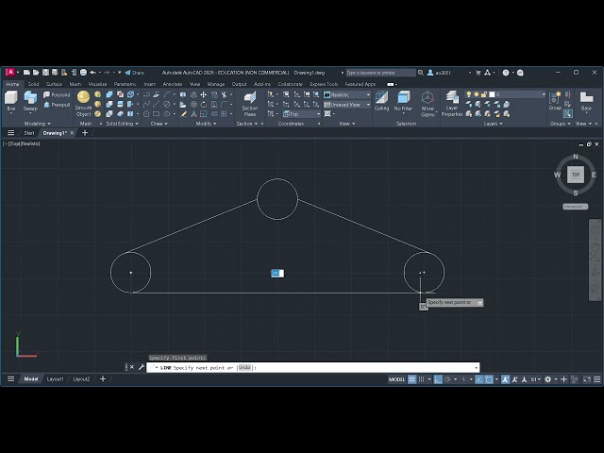Toggle drawing grid display in status bar

click(x=411, y=379)
